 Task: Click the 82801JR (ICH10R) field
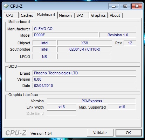point(85,49)
